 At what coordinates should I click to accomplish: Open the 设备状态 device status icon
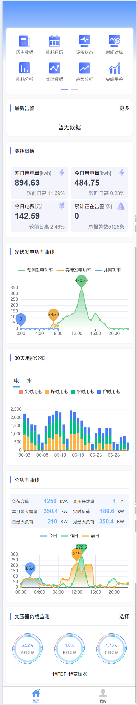tap(84, 41)
